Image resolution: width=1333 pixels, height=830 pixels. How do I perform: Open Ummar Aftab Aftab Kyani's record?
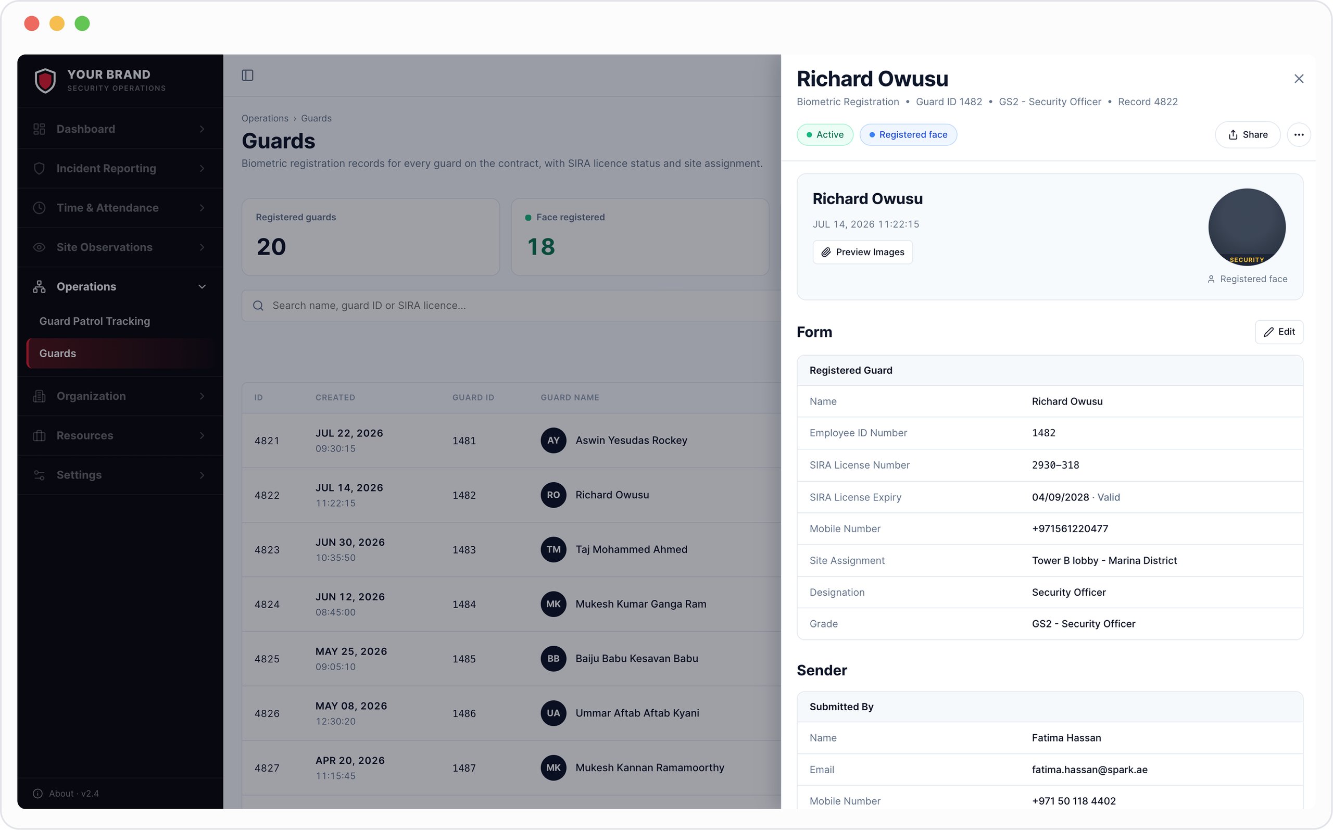click(511, 713)
